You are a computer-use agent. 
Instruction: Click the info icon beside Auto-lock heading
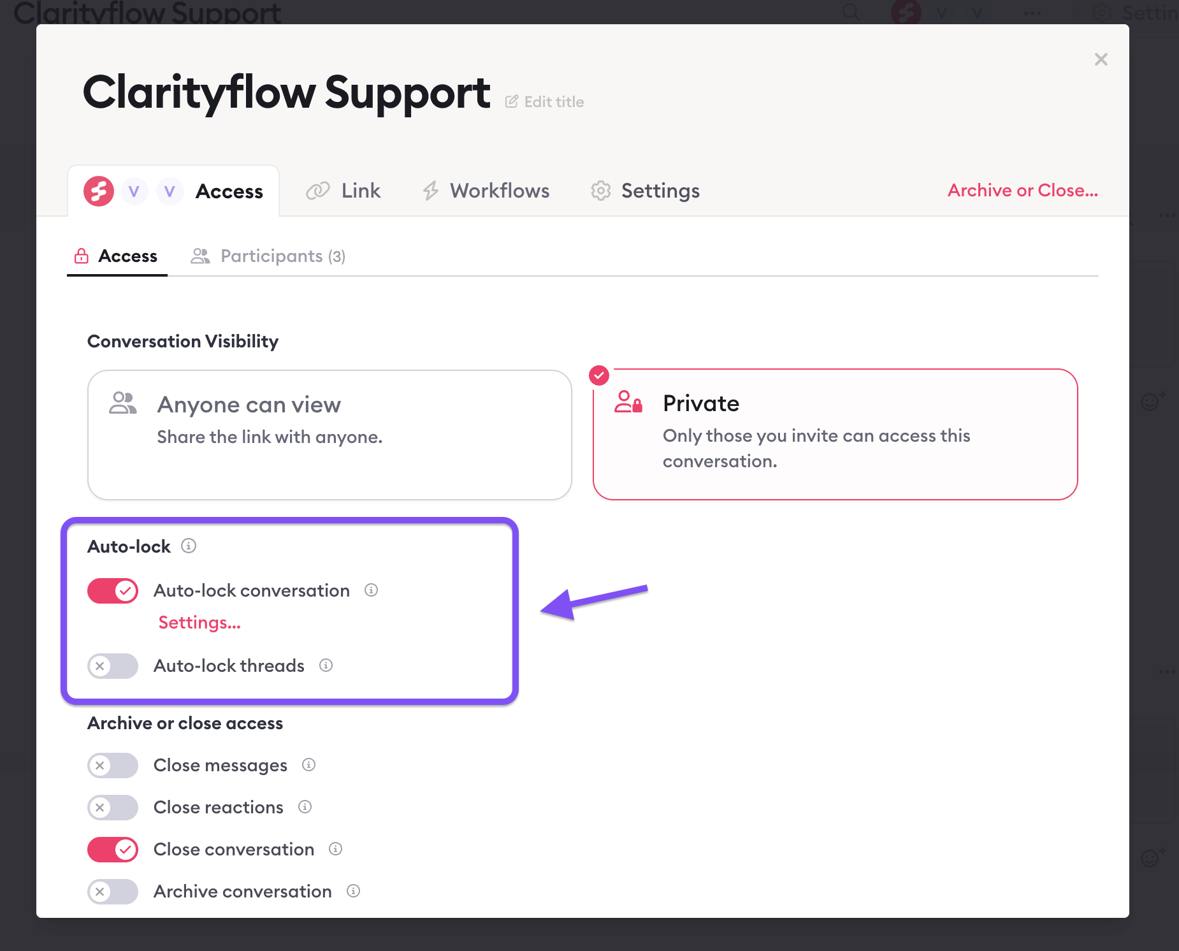tap(189, 546)
